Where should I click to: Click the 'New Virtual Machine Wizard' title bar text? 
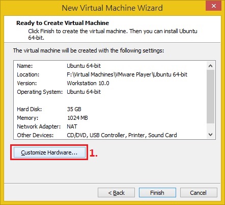(112, 8)
